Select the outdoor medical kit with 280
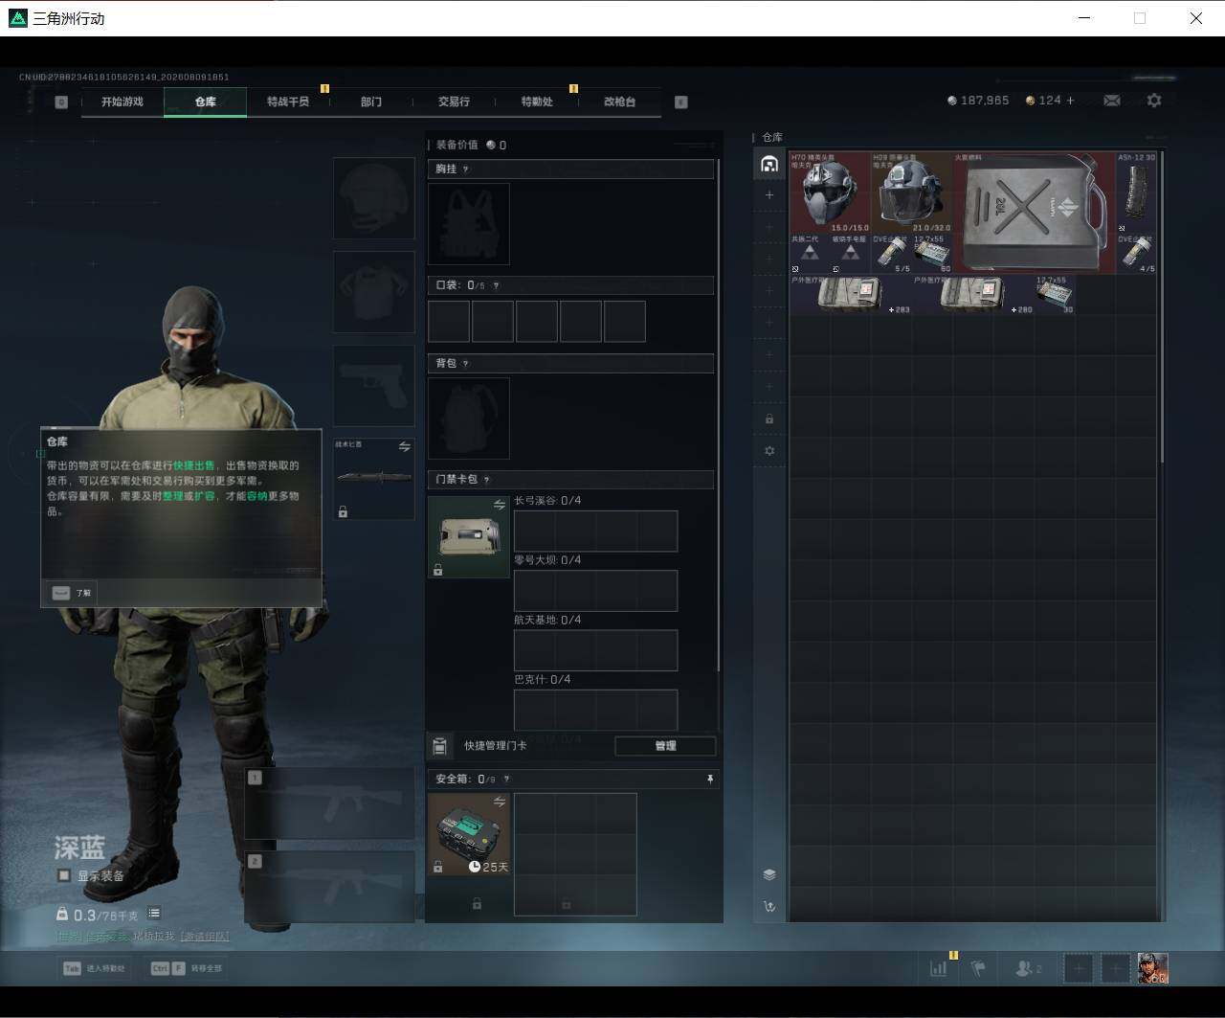Viewport: 1225px width, 1018px height. (x=972, y=295)
